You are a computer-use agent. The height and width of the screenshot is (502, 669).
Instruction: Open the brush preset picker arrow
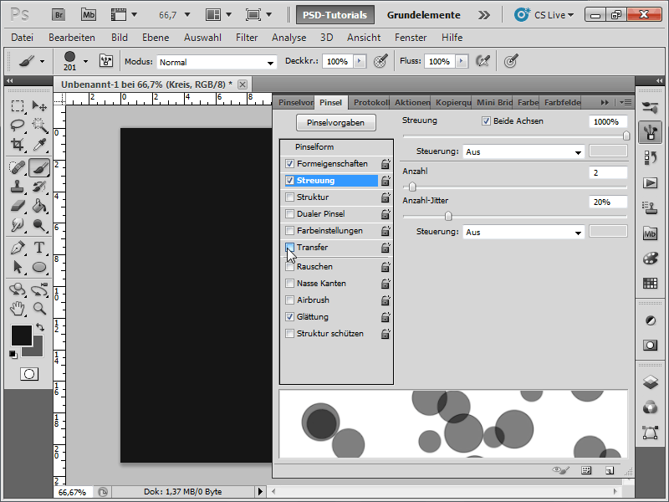86,61
